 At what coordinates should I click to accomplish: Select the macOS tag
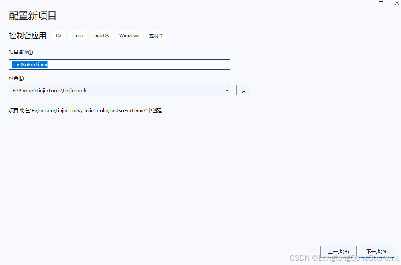point(101,36)
